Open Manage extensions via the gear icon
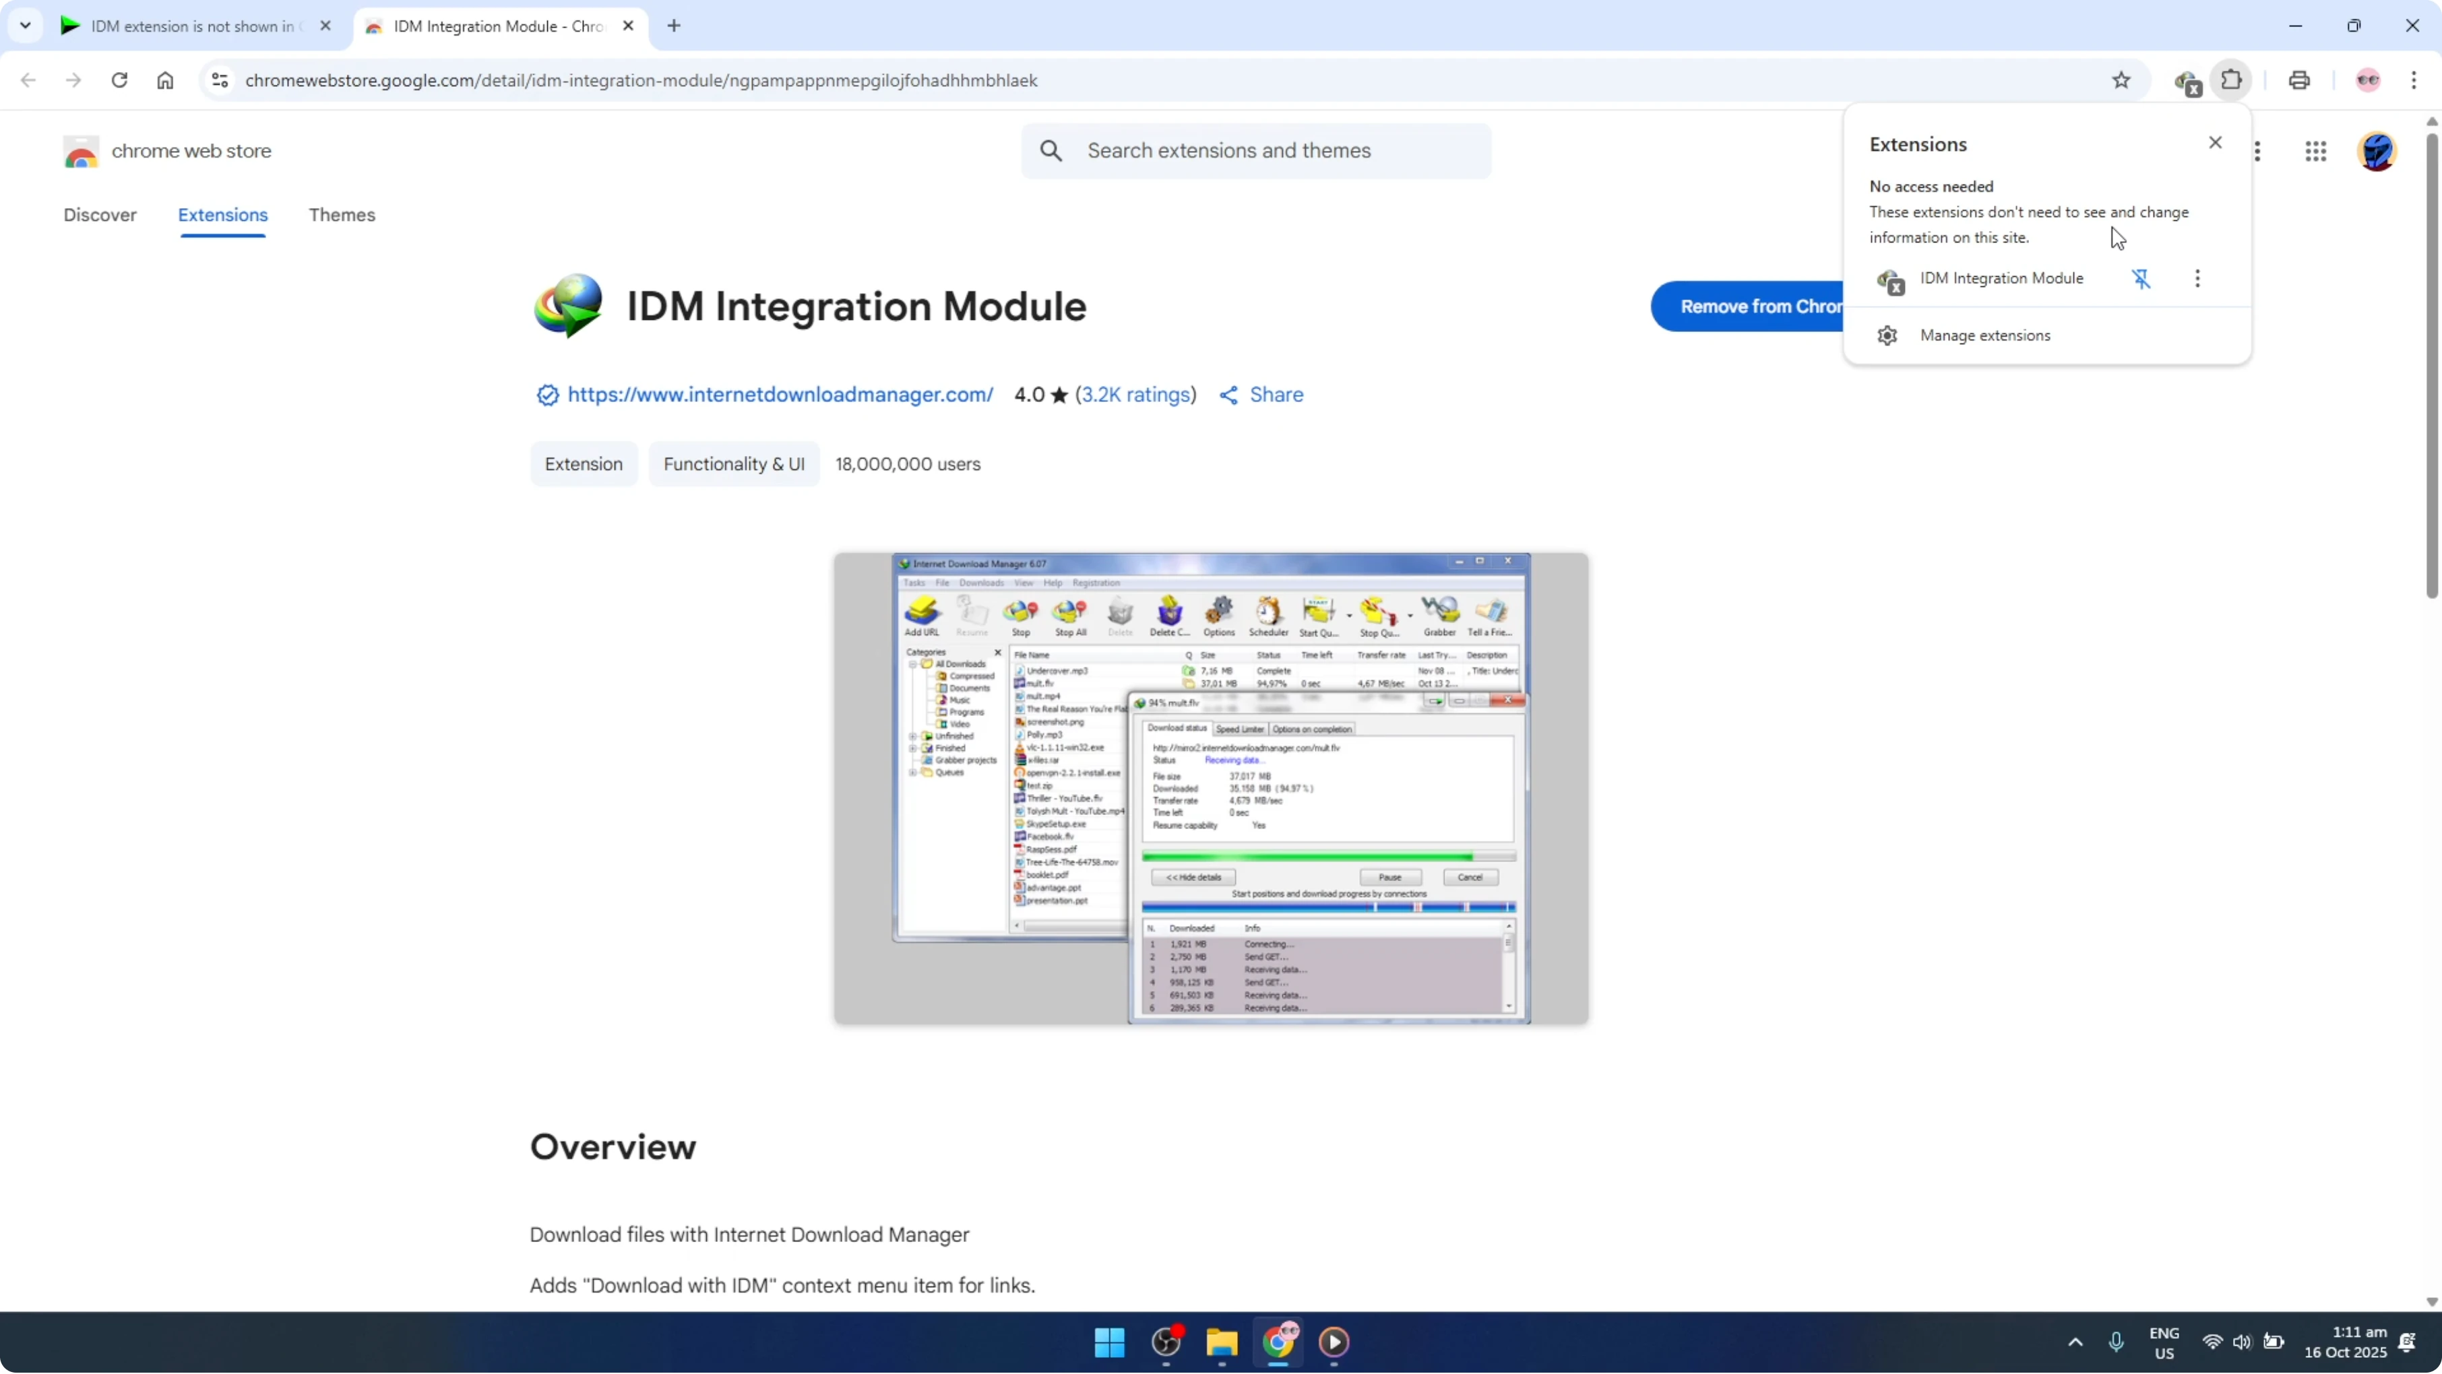 1887,335
